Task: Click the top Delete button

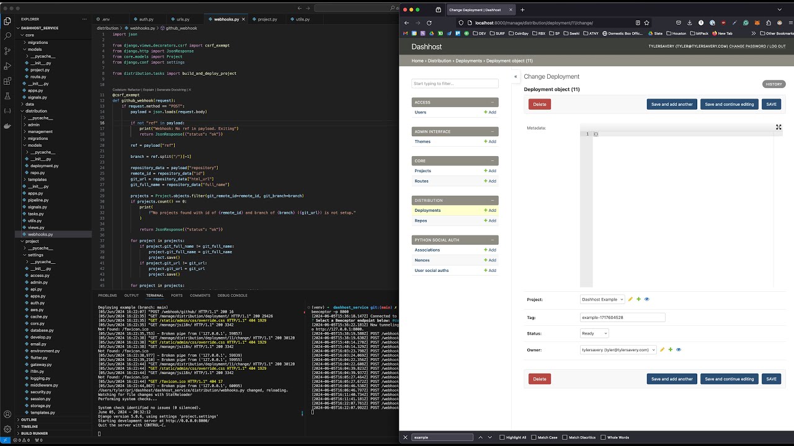Action: coord(540,104)
